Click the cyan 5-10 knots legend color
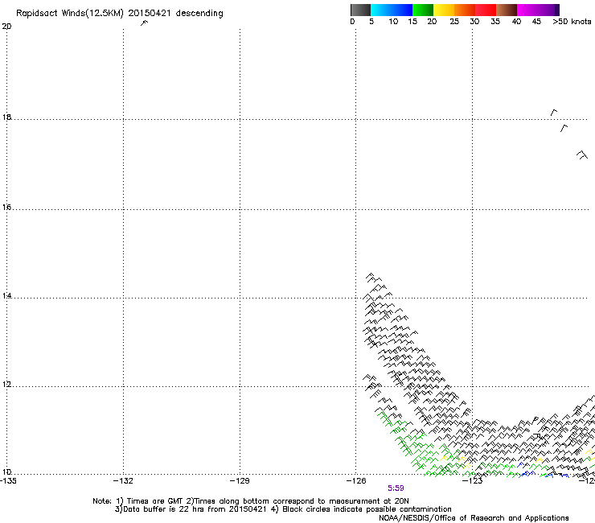The width and height of the screenshot is (595, 523). click(381, 10)
